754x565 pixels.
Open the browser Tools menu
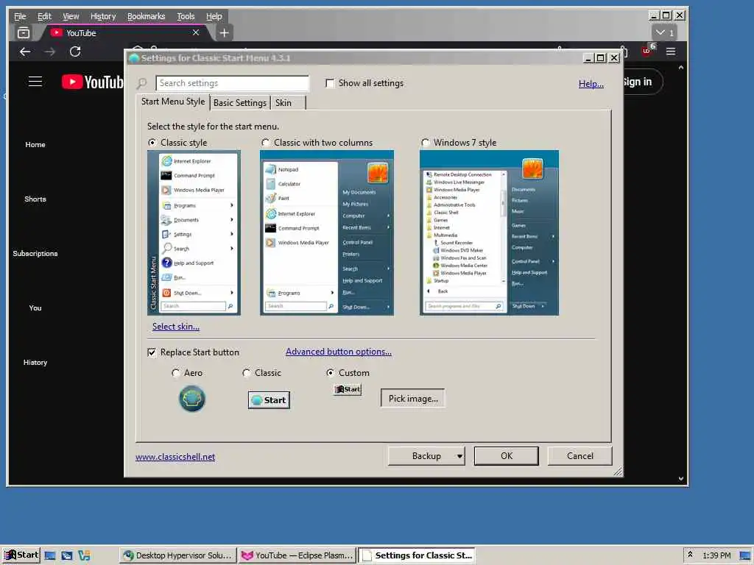(x=186, y=16)
